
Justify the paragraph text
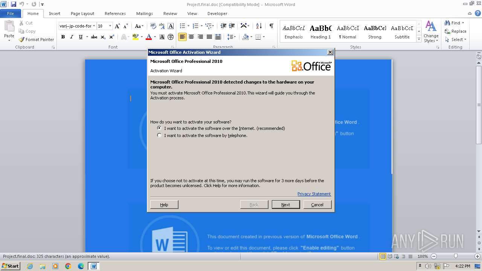(x=209, y=37)
